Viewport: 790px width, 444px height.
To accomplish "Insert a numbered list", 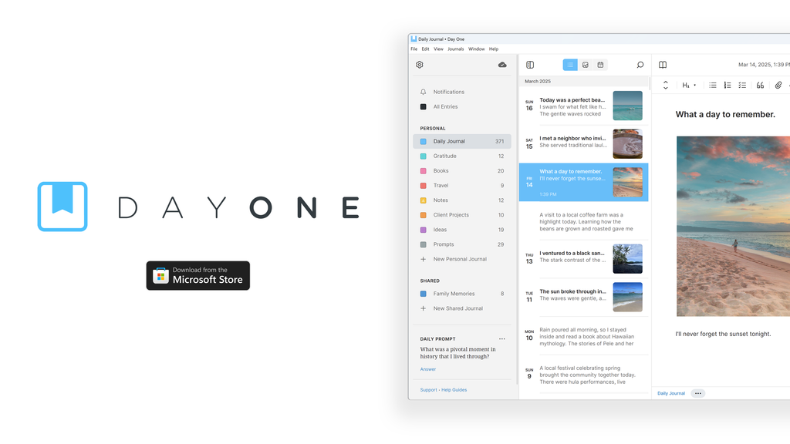I will pyautogui.click(x=728, y=86).
